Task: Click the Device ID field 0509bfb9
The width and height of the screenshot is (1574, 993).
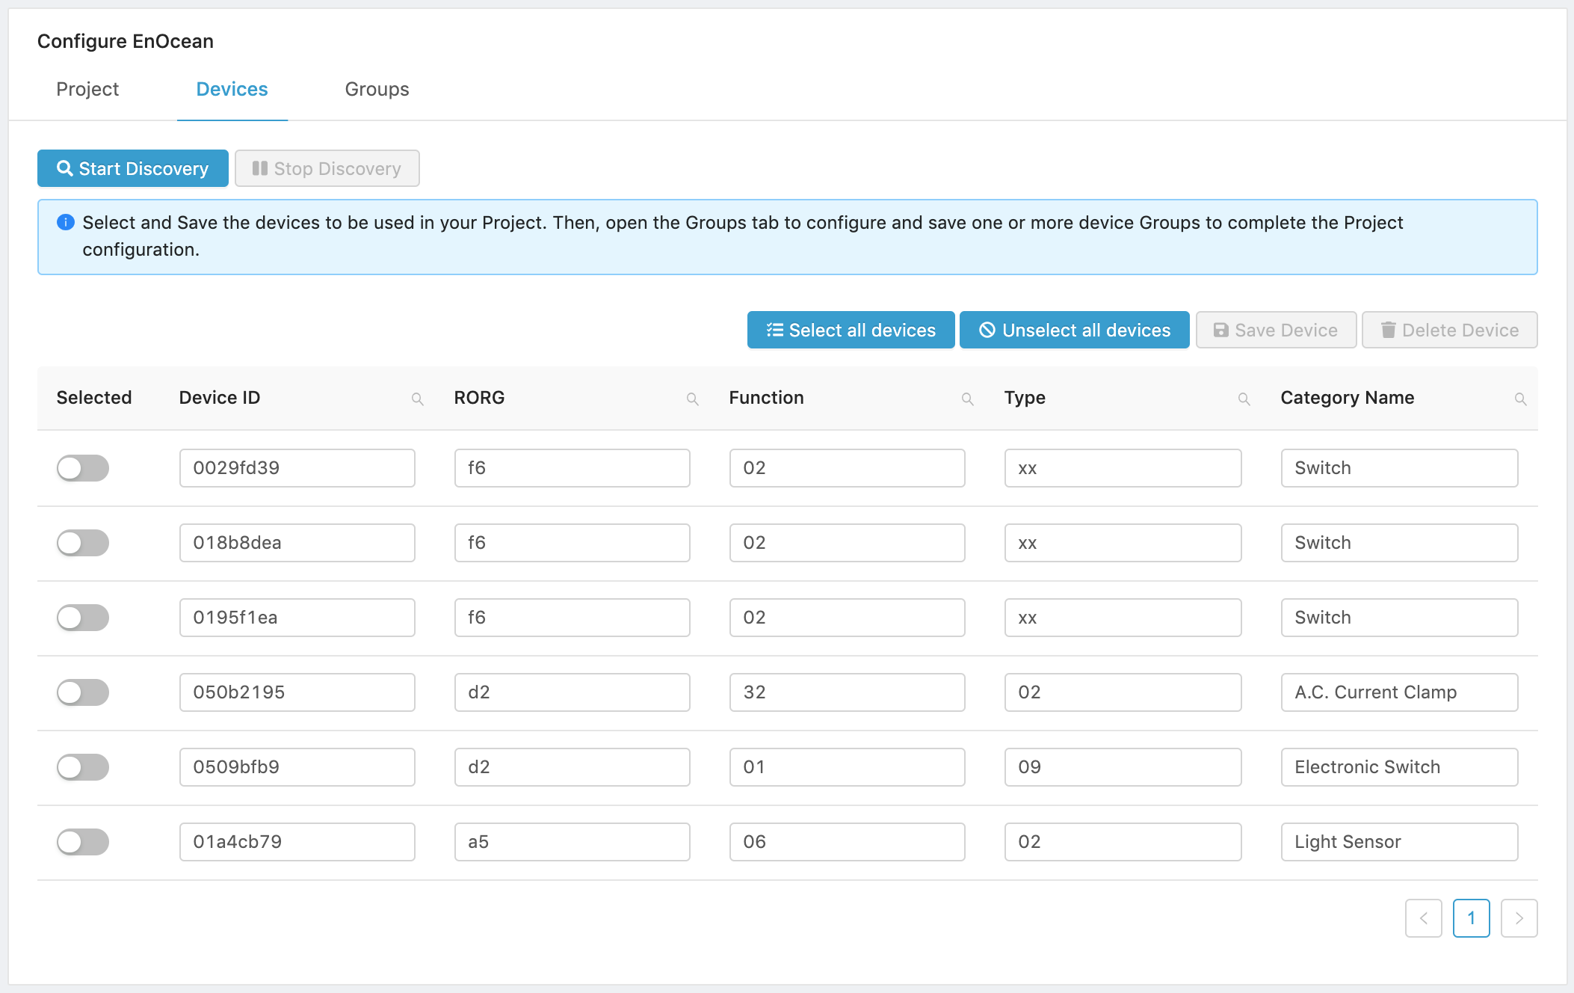Action: tap(297, 767)
